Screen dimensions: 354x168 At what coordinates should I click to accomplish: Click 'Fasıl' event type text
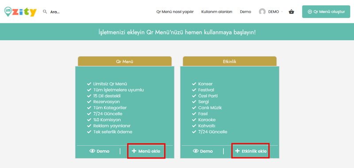click(x=203, y=114)
